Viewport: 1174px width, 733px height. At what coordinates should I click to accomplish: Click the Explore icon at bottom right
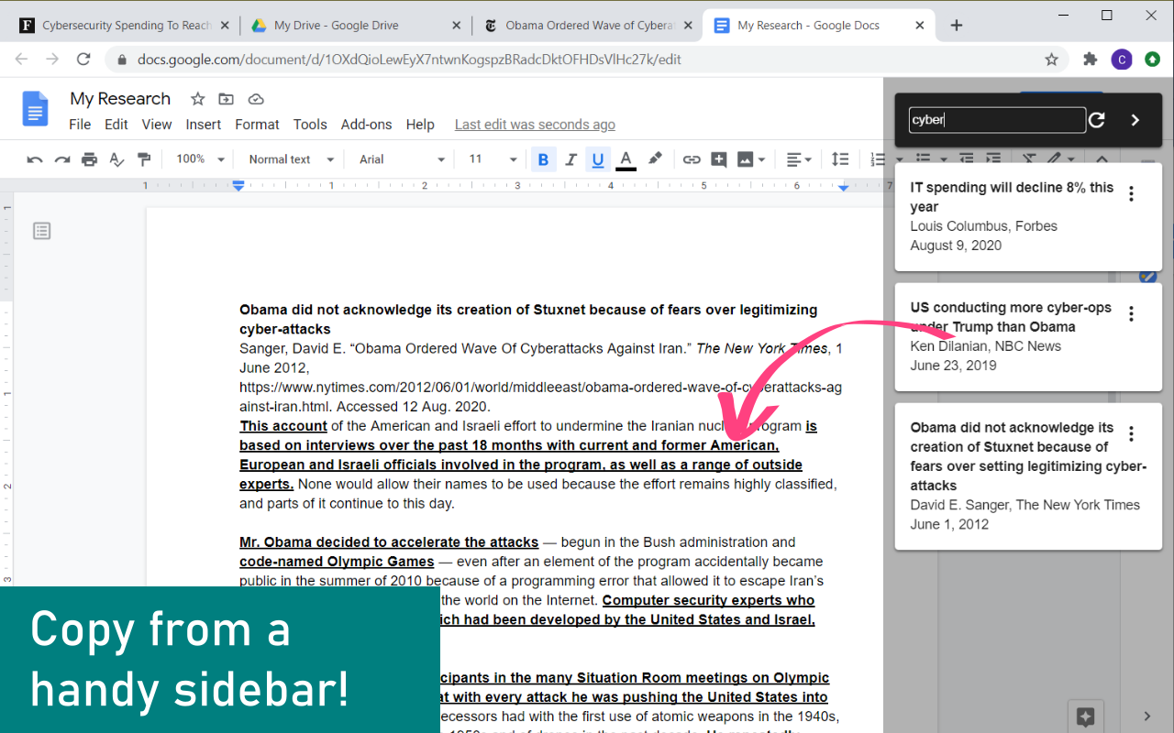click(x=1085, y=717)
